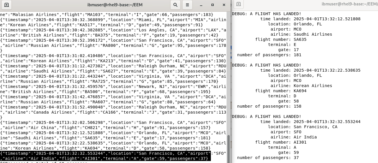Click flight number SA635 in right terminal
The width and height of the screenshot is (378, 163).
300,39
